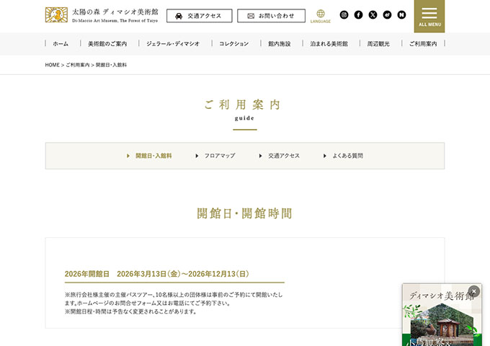Open ご利用案内 in the top navigation bar

pos(423,44)
